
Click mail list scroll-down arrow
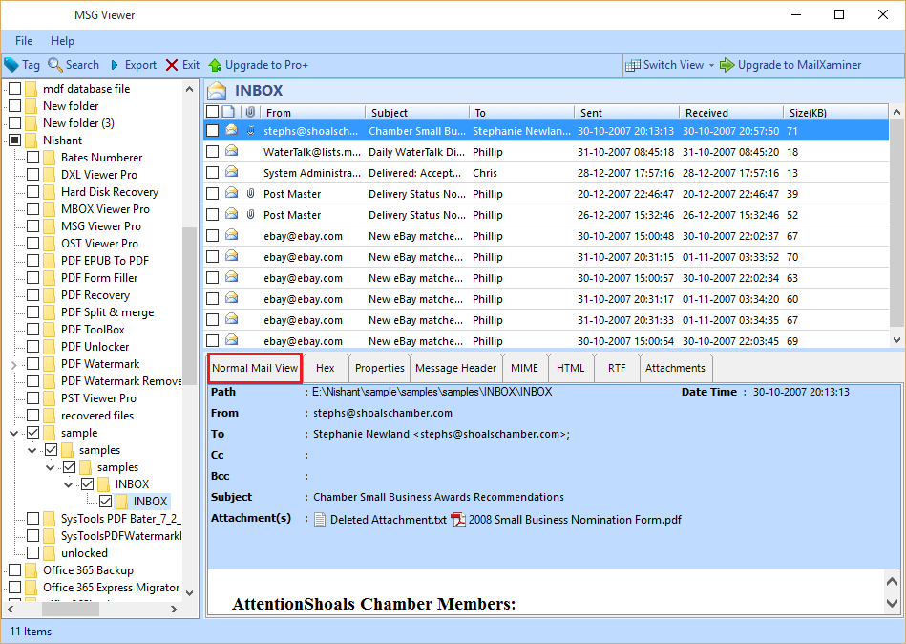click(x=896, y=340)
